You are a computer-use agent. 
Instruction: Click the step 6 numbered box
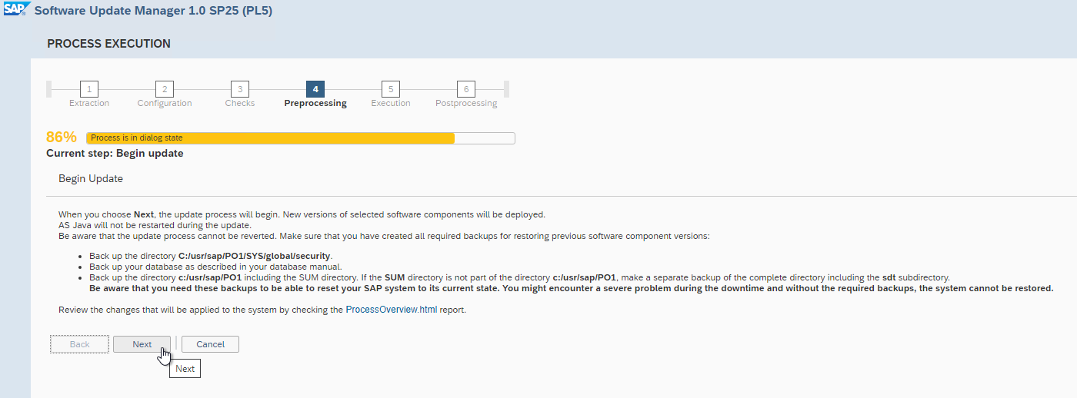(466, 88)
